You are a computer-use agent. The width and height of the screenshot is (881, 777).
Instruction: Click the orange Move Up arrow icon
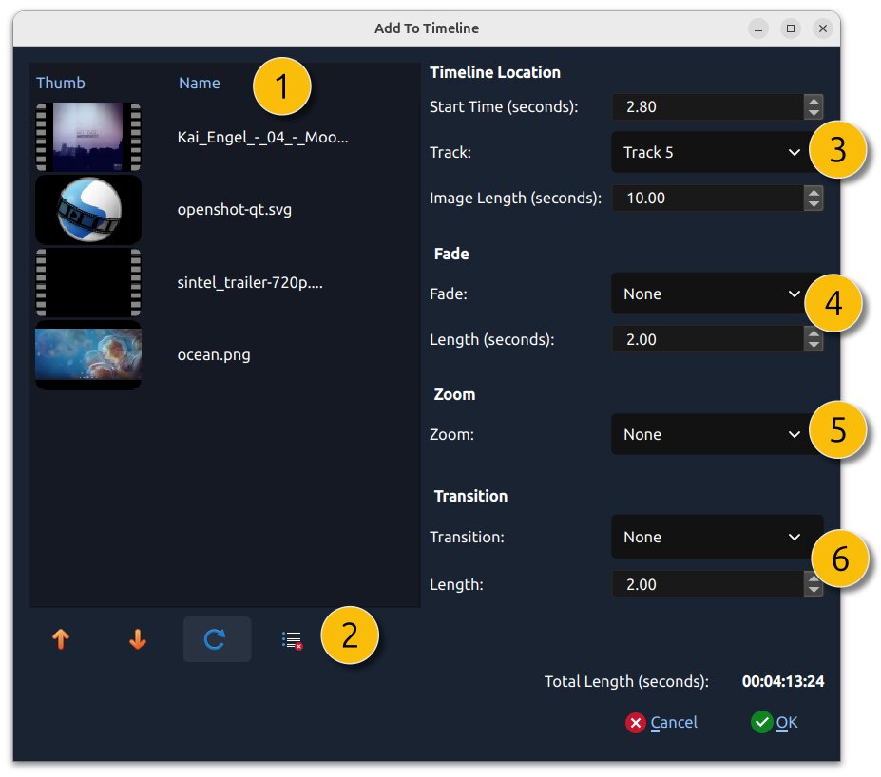[61, 639]
